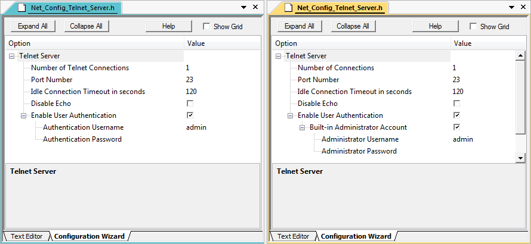Toggle Disable Echo checkbox in left panel
Viewport: 531px width, 244px height.
(190, 104)
